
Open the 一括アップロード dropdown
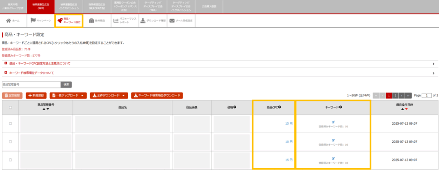[x=68, y=96]
